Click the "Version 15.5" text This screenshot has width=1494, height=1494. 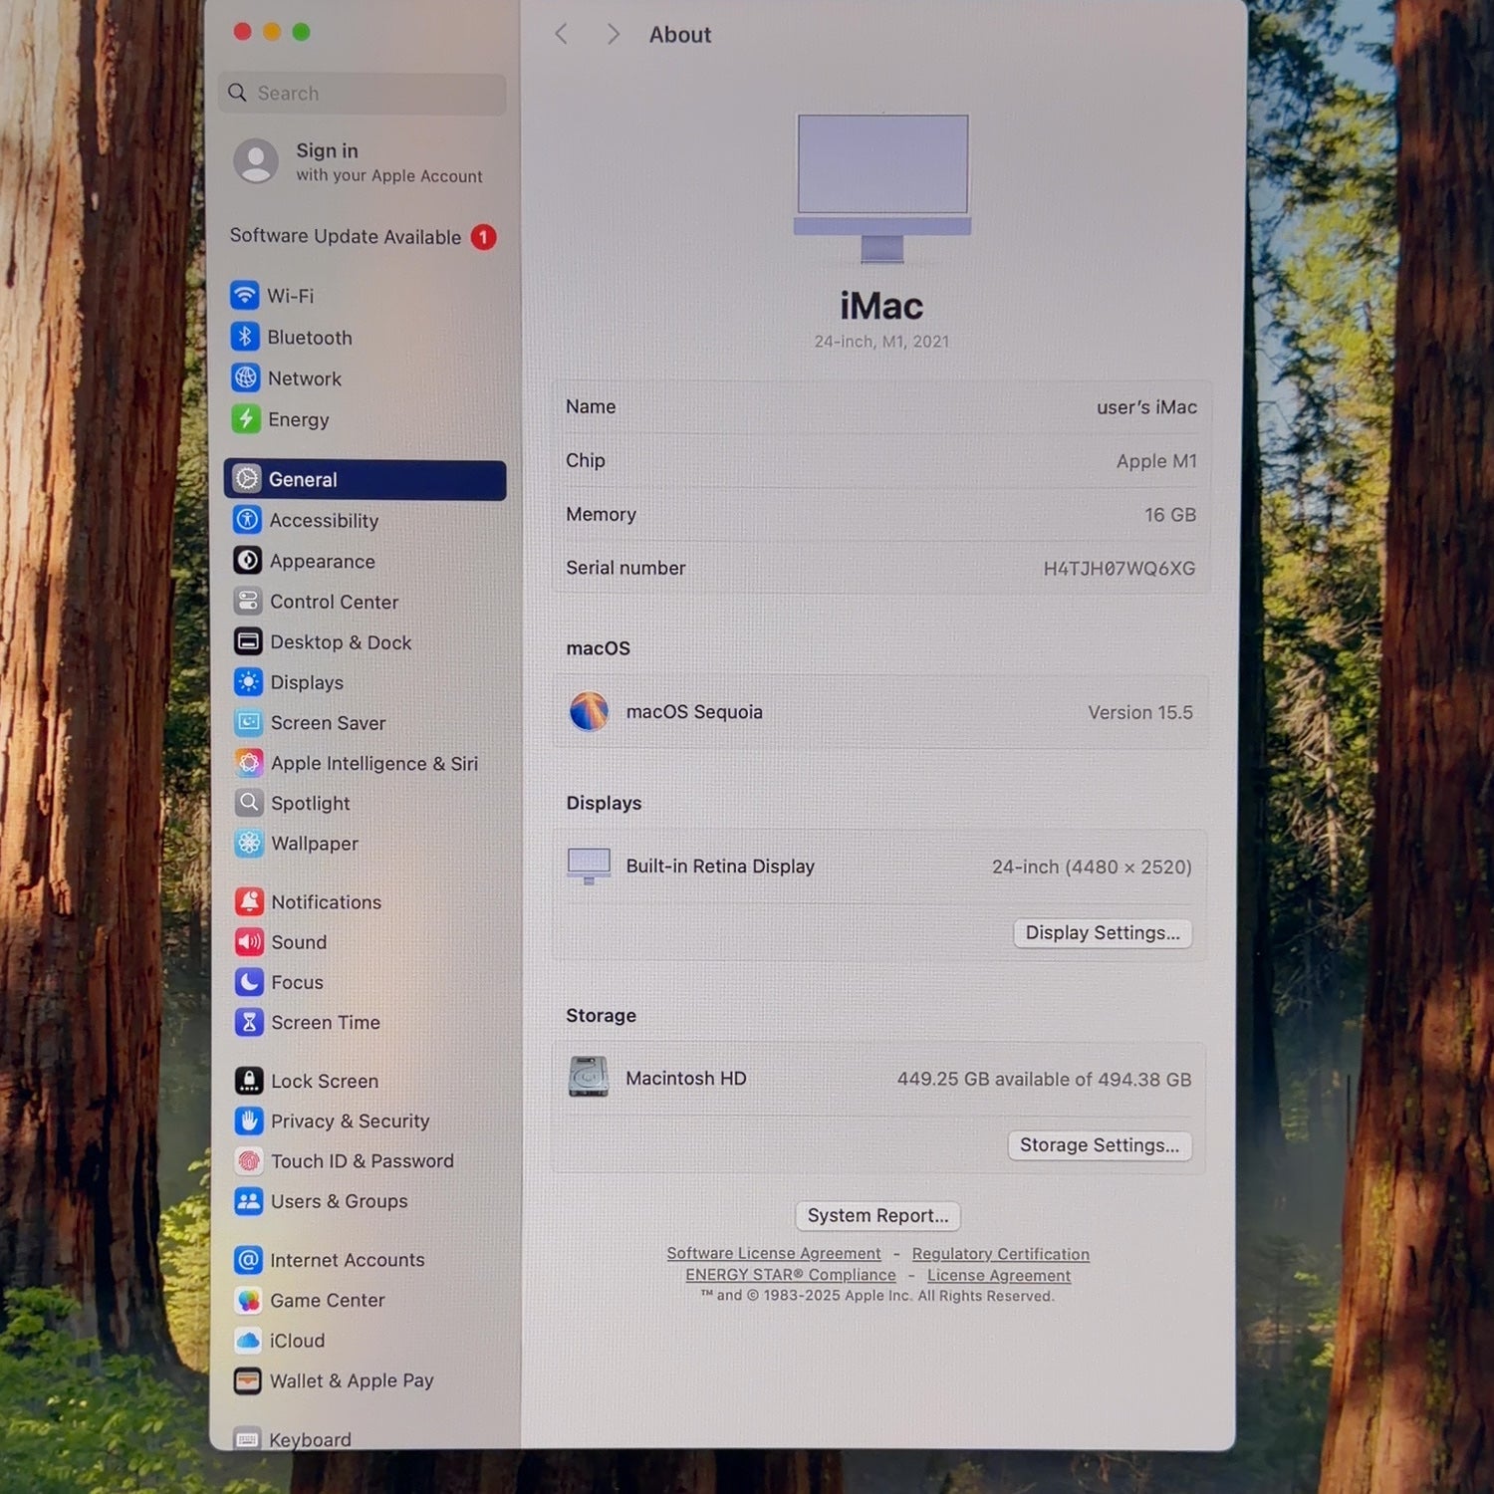[1140, 713]
